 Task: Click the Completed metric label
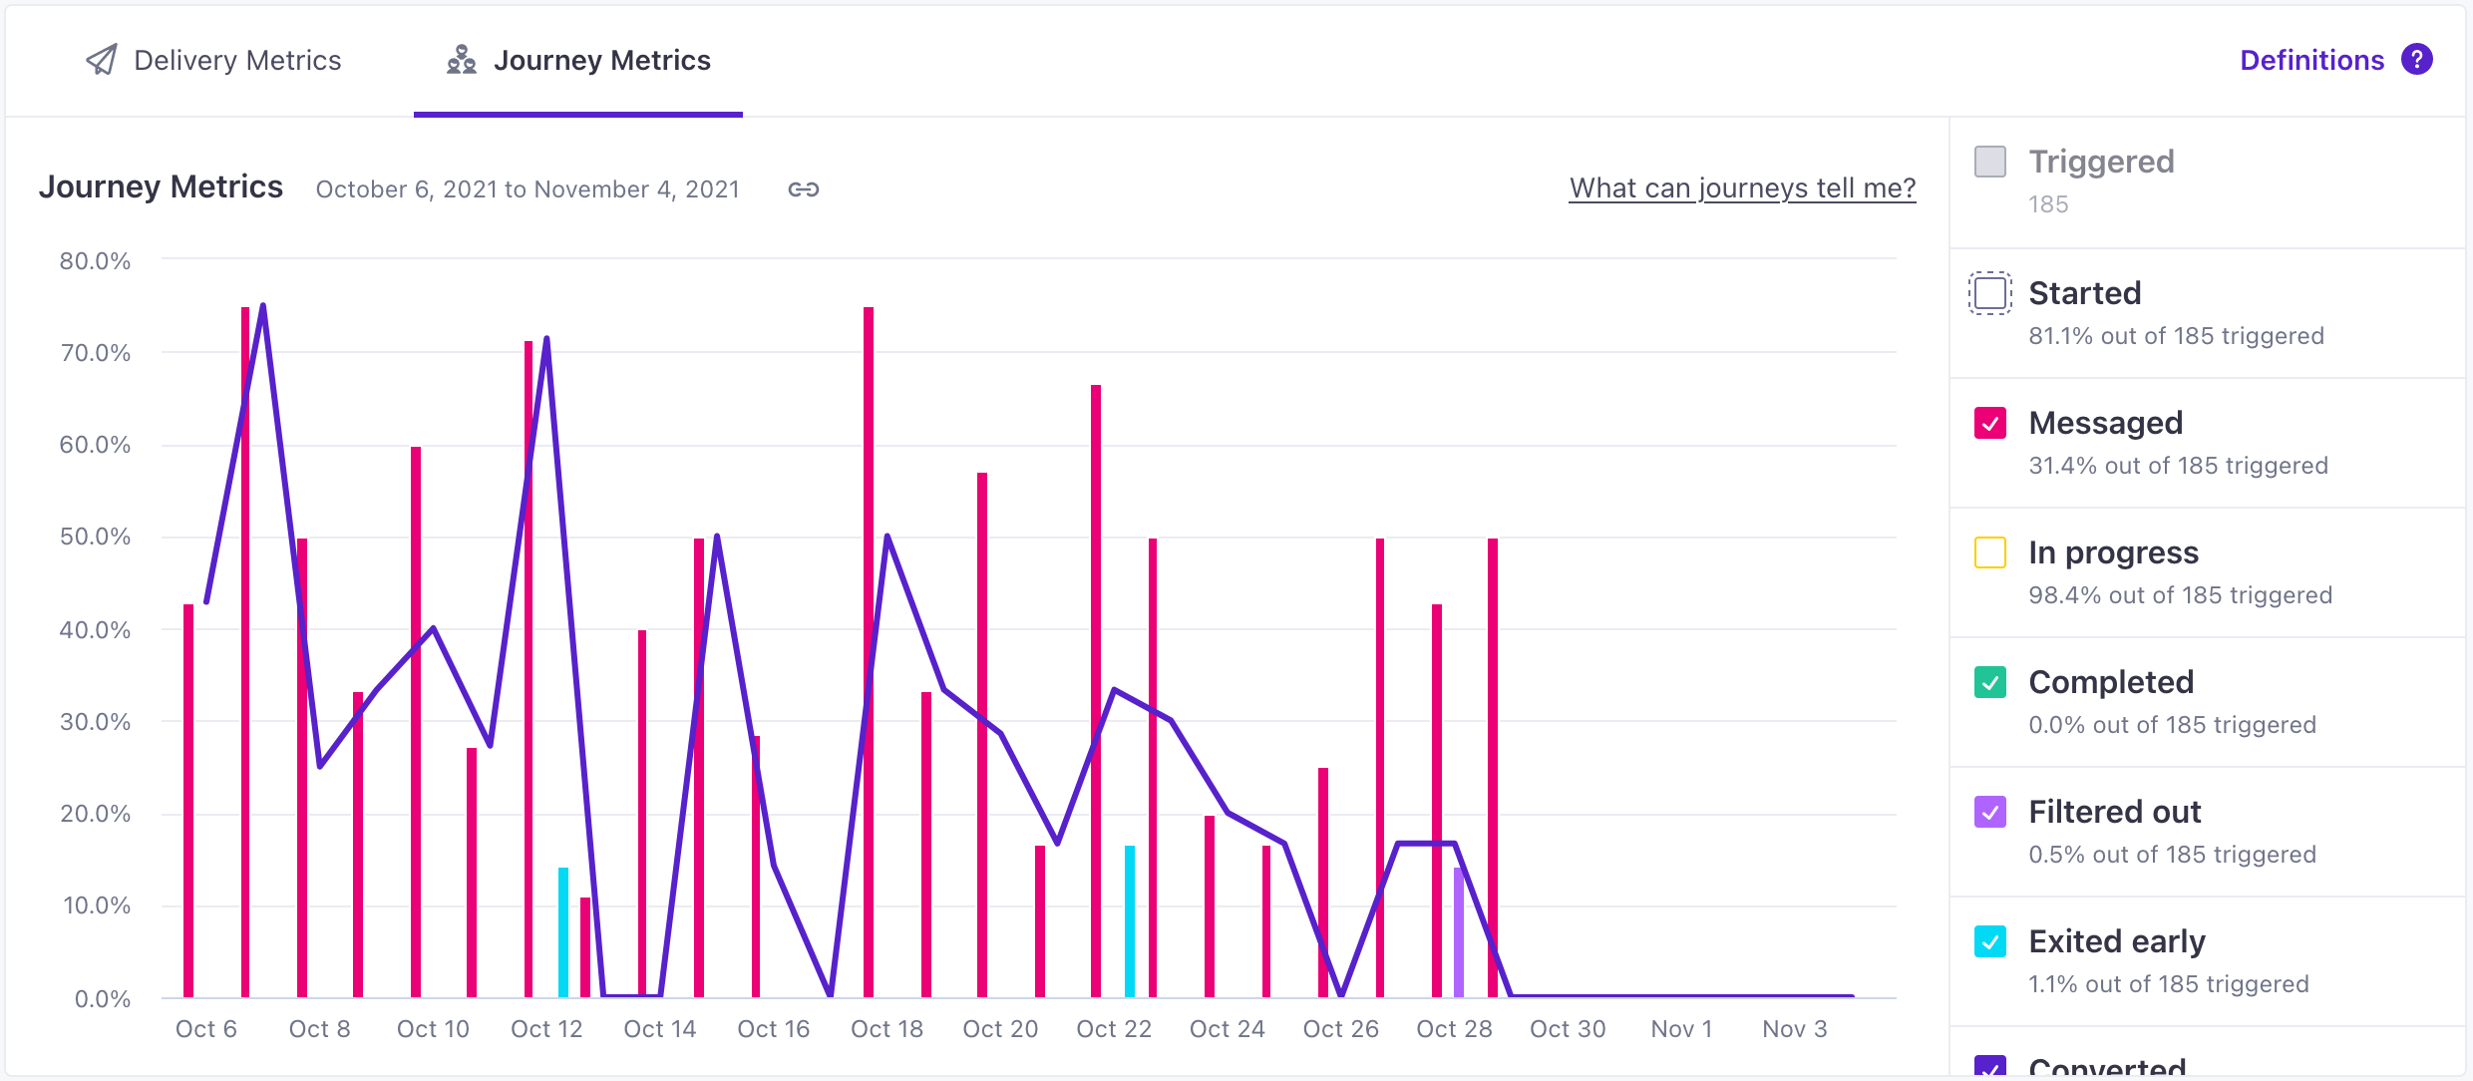pyautogui.click(x=2111, y=682)
